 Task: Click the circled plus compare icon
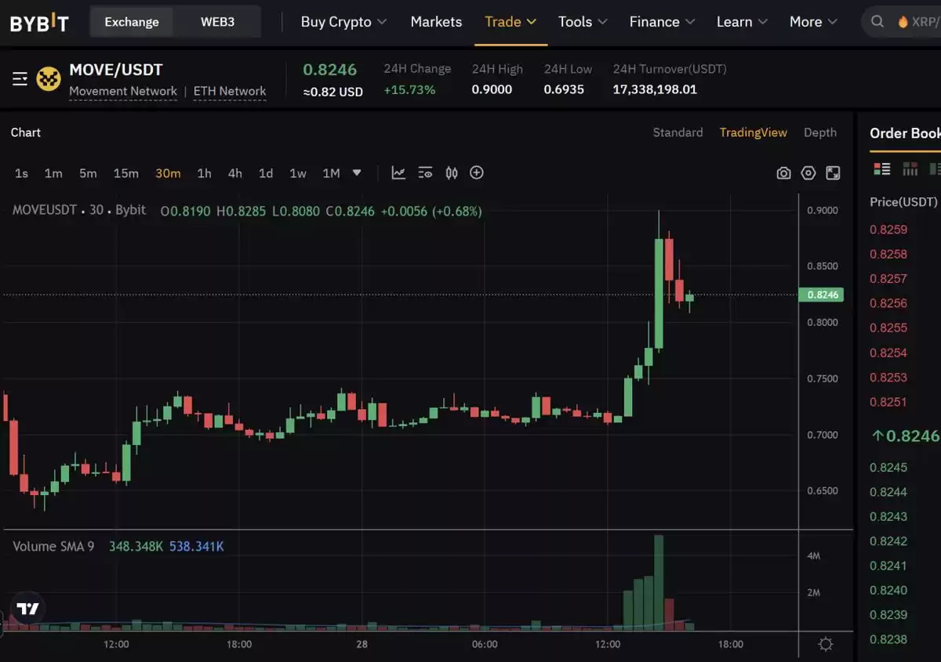tap(477, 173)
